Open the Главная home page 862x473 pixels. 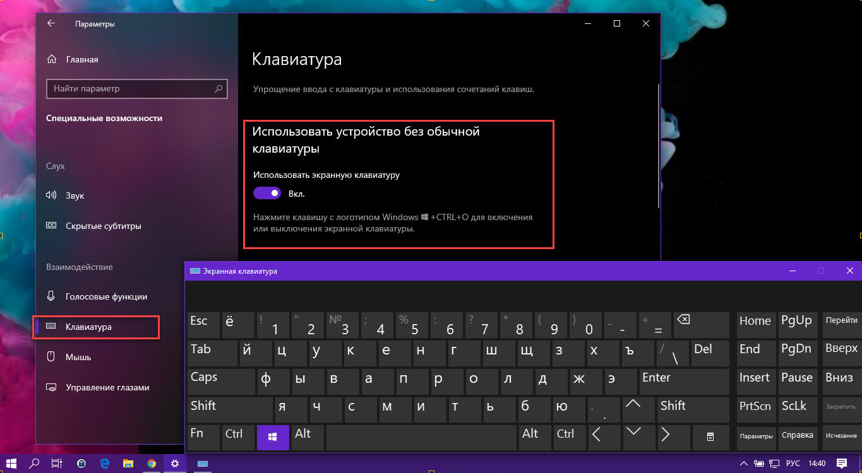coord(73,59)
